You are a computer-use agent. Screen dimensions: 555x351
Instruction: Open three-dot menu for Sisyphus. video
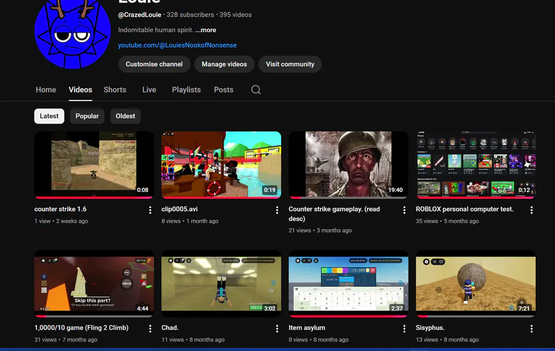[532, 329]
